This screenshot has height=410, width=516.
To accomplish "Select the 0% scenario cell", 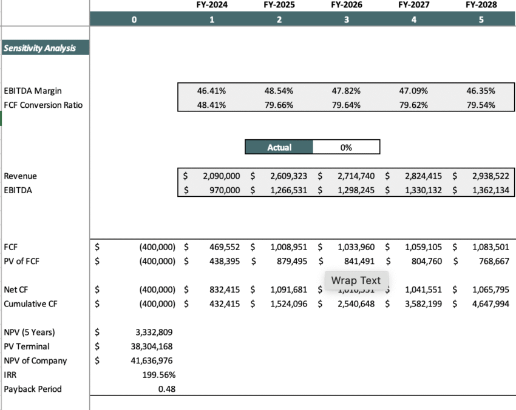I will click(346, 147).
